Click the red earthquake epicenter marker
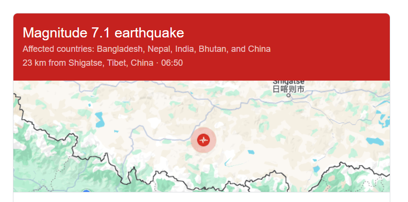 click(x=204, y=140)
